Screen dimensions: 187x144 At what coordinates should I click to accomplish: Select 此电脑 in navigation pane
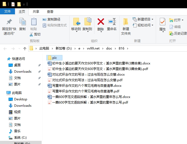[x=14, y=93]
